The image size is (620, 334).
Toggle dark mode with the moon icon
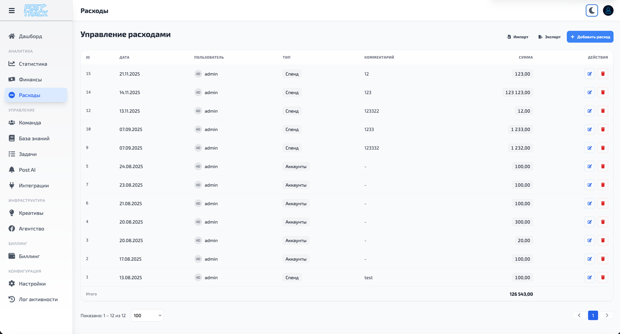(x=592, y=11)
